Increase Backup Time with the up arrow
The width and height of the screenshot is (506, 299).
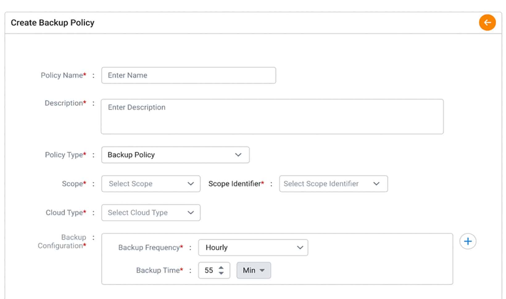click(x=221, y=268)
